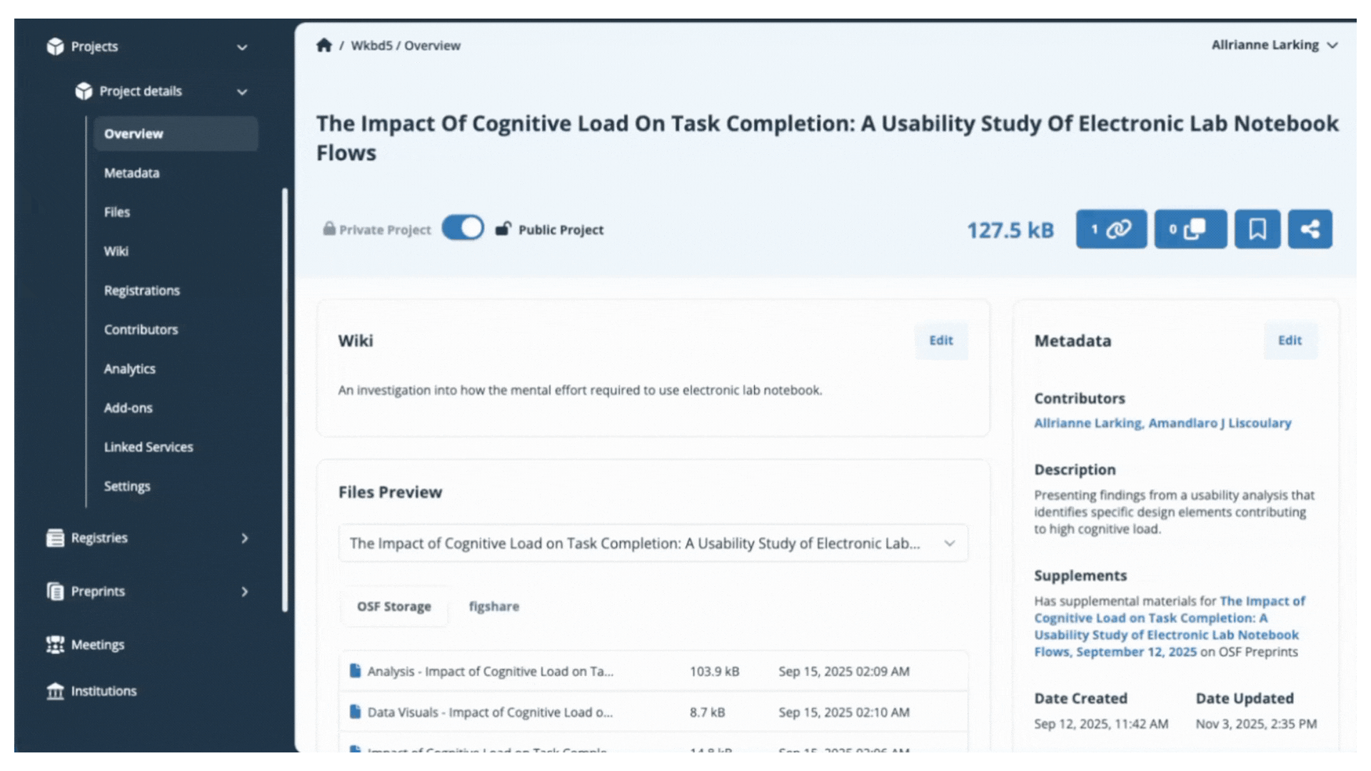Open the share icon button
Viewport: 1371px width, 771px height.
(1310, 229)
